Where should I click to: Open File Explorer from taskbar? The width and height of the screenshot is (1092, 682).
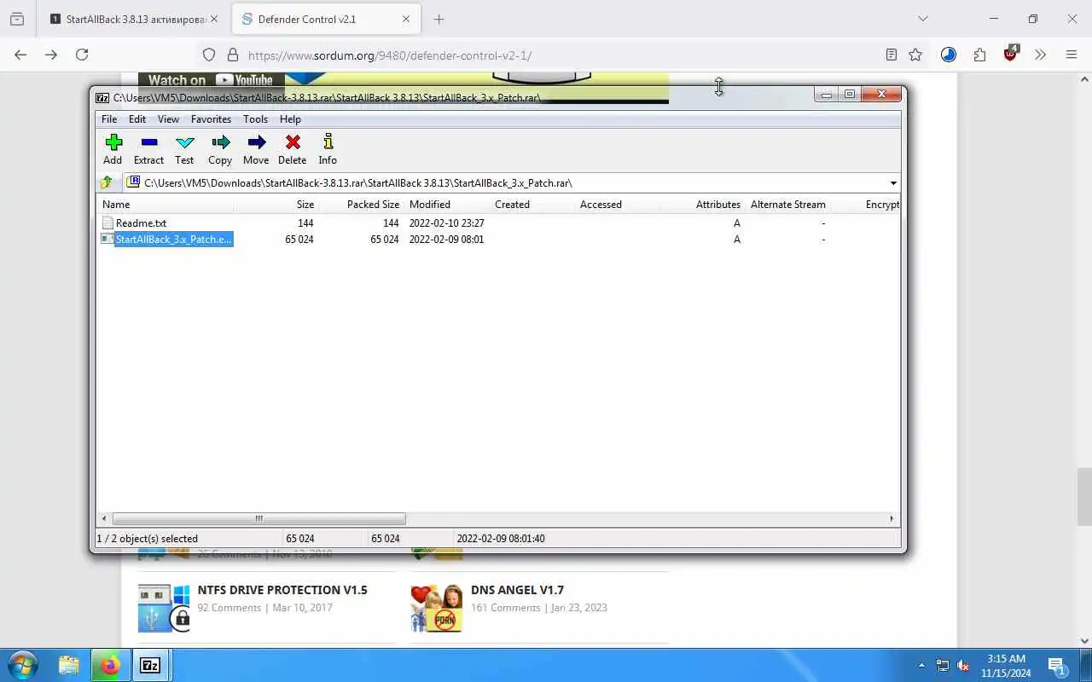[69, 665]
